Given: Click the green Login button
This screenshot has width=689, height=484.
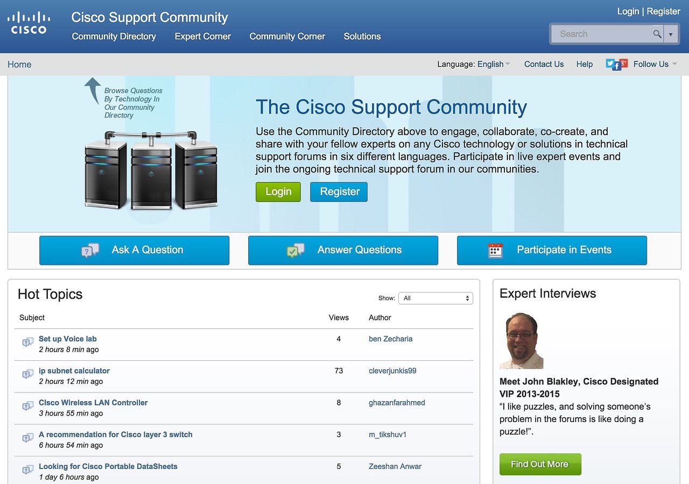Looking at the screenshot, I should coord(278,192).
